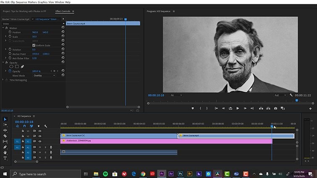This screenshot has height=178, width=317.
Task: Click timeline playhead timecode 00:00:10:18
Action: coord(24,122)
